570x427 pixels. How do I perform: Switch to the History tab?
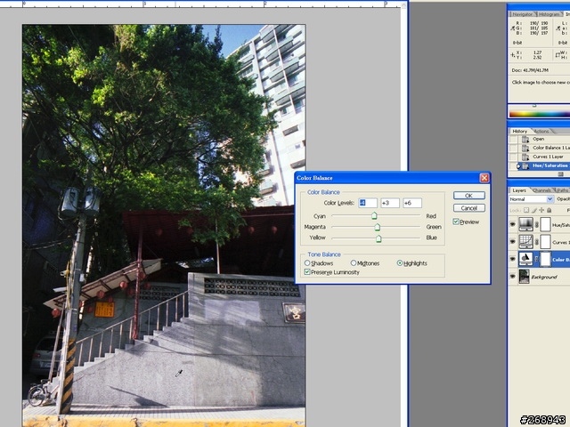click(x=519, y=131)
